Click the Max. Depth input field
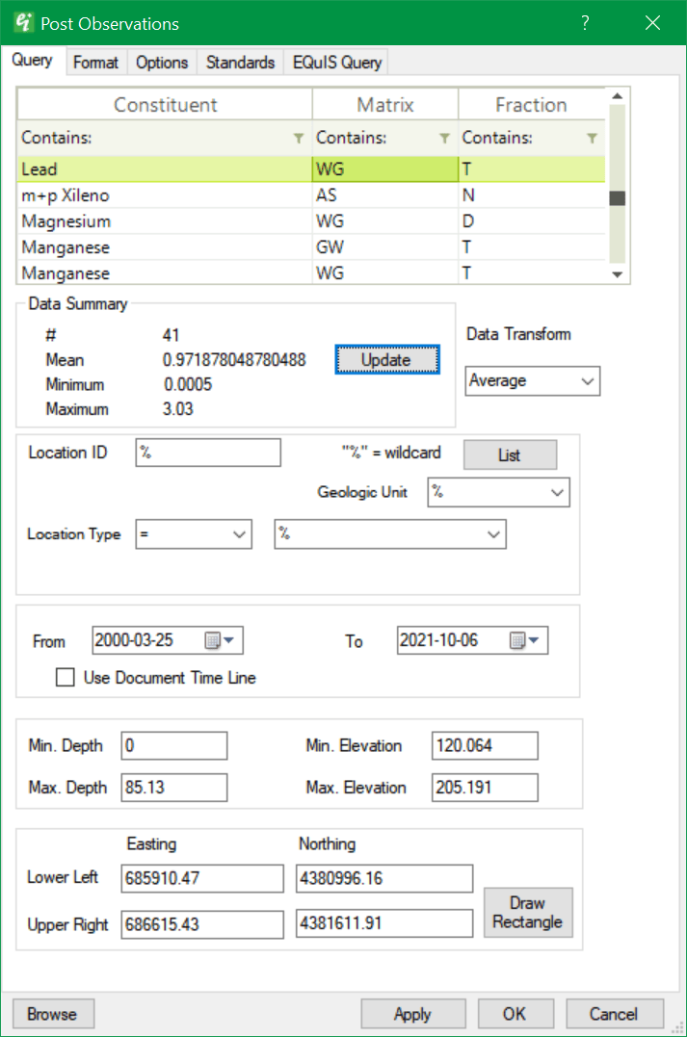 pyautogui.click(x=174, y=787)
